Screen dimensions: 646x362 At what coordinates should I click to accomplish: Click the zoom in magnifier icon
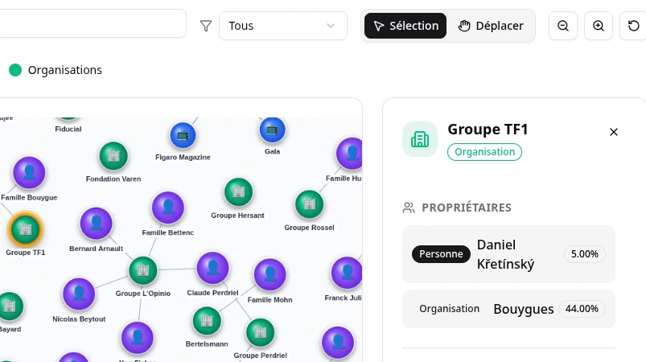[599, 26]
